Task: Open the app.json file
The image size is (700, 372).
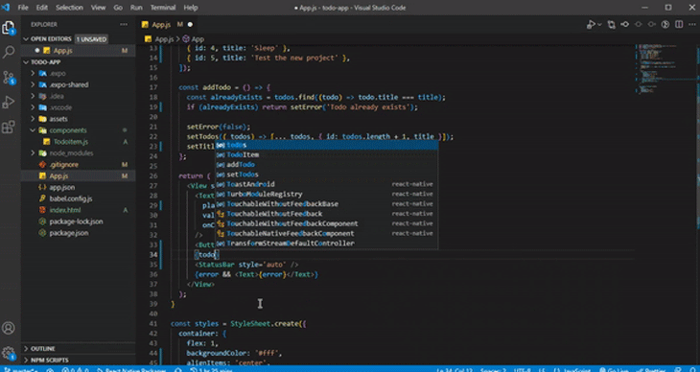Action: [x=78, y=187]
